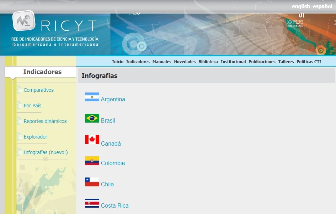
Task: Switch site language to español
Action: [322, 6]
